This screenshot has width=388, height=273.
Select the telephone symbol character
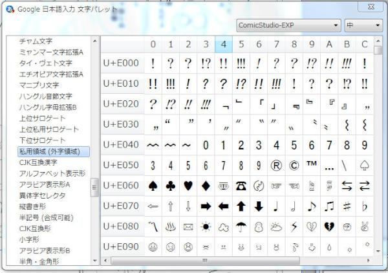point(241,186)
